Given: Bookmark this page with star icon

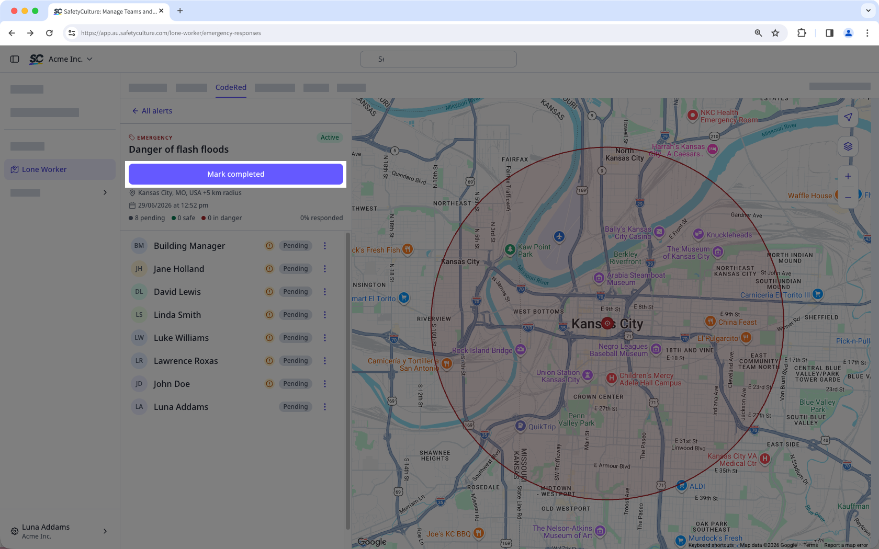Looking at the screenshot, I should (x=775, y=33).
